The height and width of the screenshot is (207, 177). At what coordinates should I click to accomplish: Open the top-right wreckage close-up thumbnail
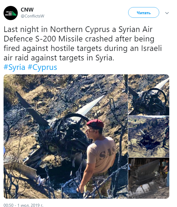point(149,95)
